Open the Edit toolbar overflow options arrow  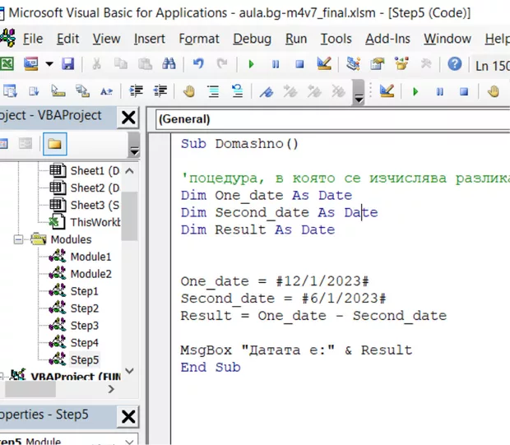pos(359,95)
